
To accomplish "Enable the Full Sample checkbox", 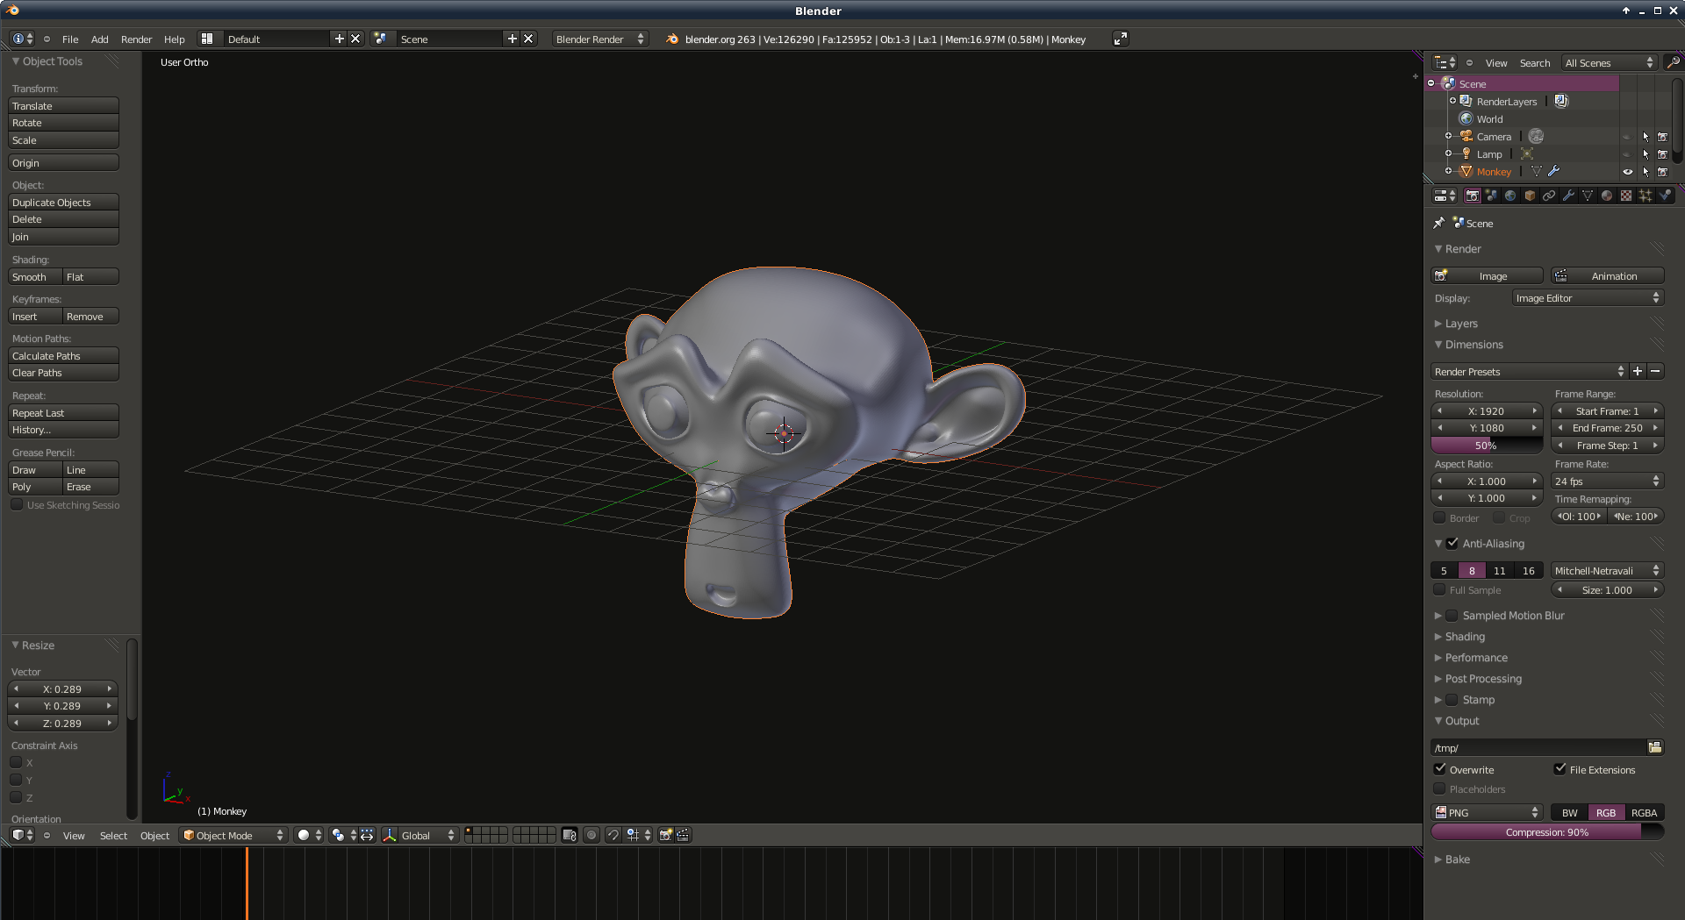I will pyautogui.click(x=1439, y=590).
